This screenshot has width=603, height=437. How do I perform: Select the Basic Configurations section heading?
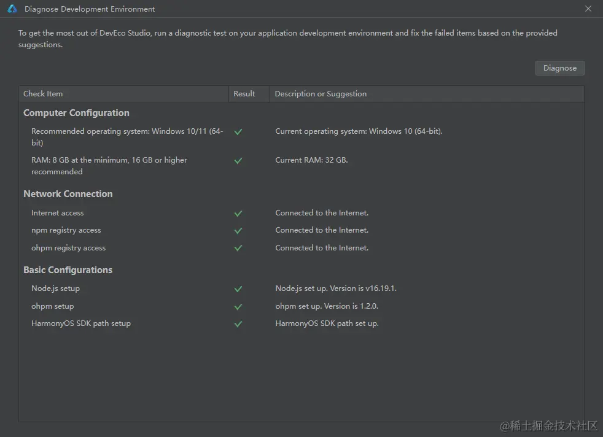[x=68, y=270]
